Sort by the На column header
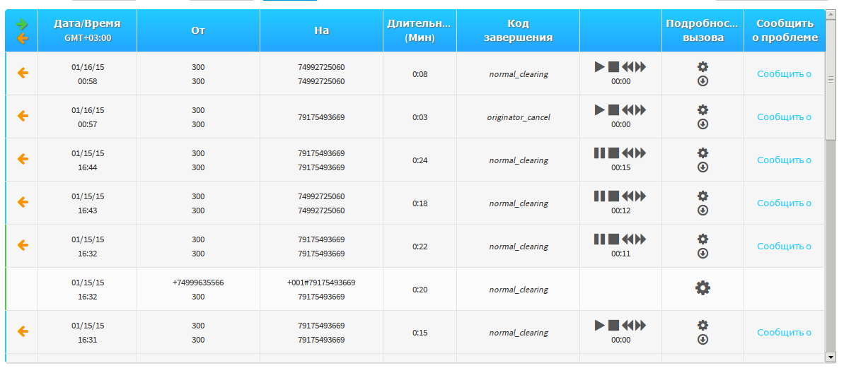This screenshot has height=380, width=844. pos(321,30)
